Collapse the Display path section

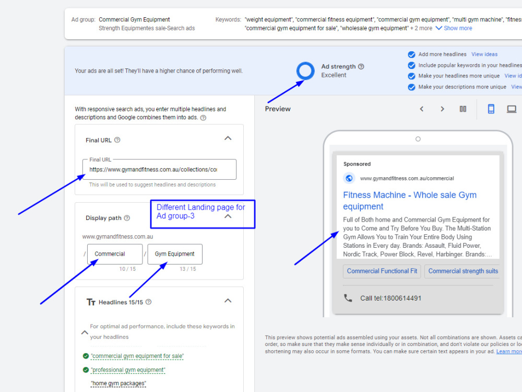pos(228,216)
